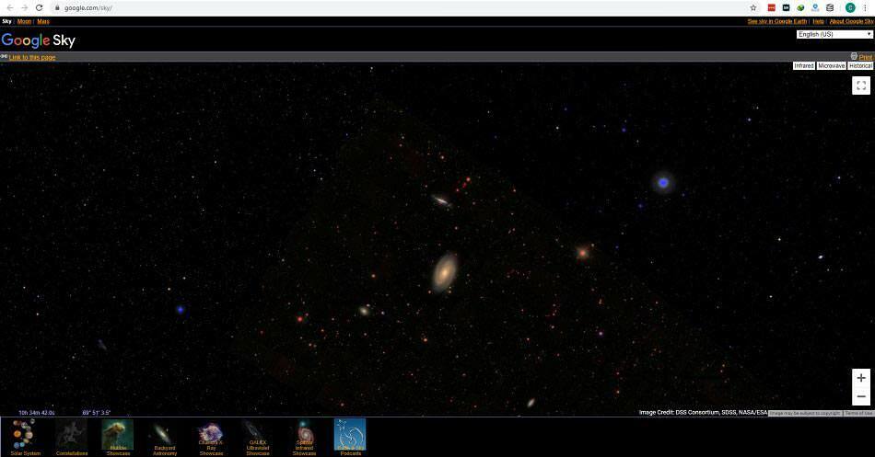
Task: Select the Sky tab
Action: coord(6,21)
